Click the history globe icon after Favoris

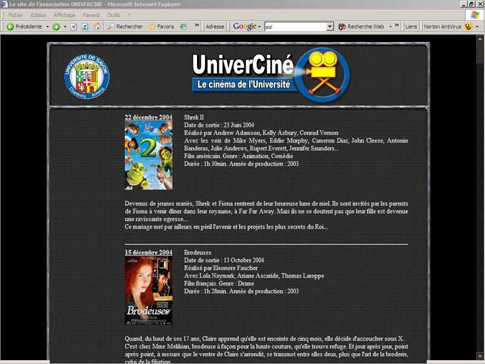pyautogui.click(x=184, y=26)
